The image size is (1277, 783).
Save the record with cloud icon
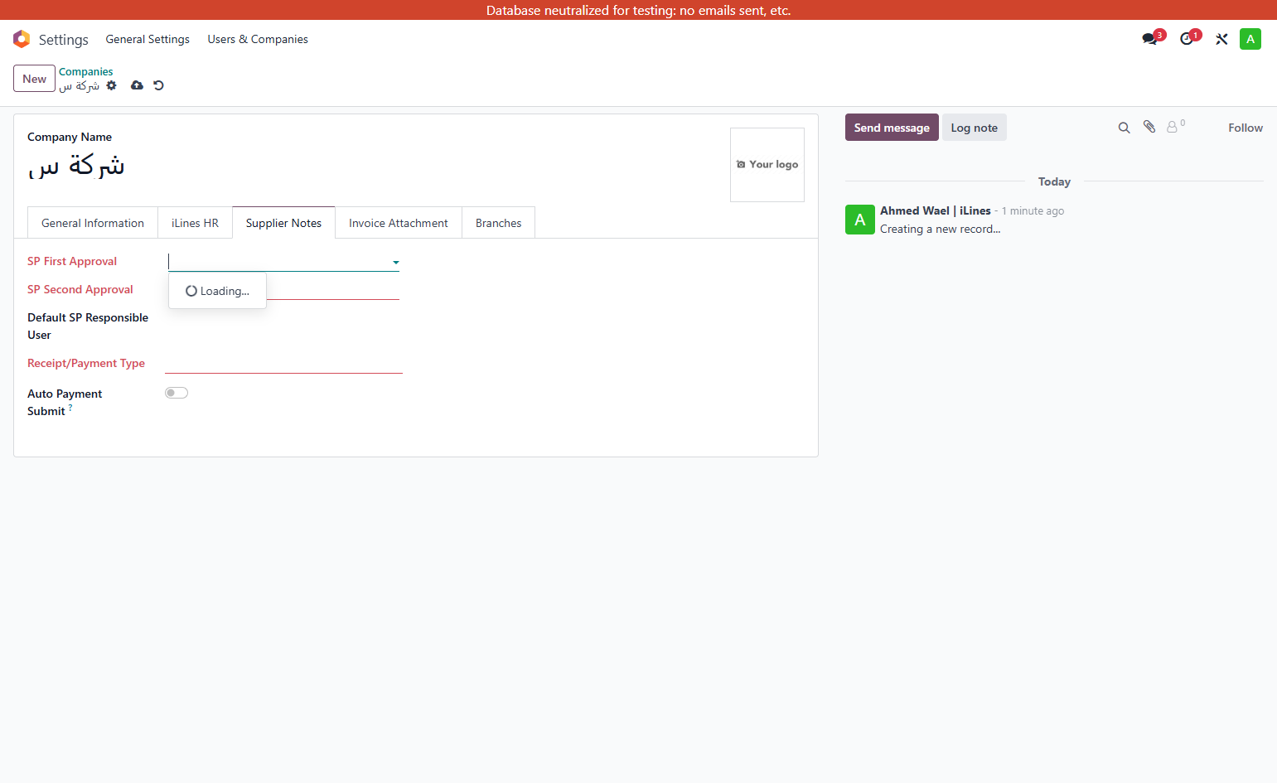coord(137,85)
